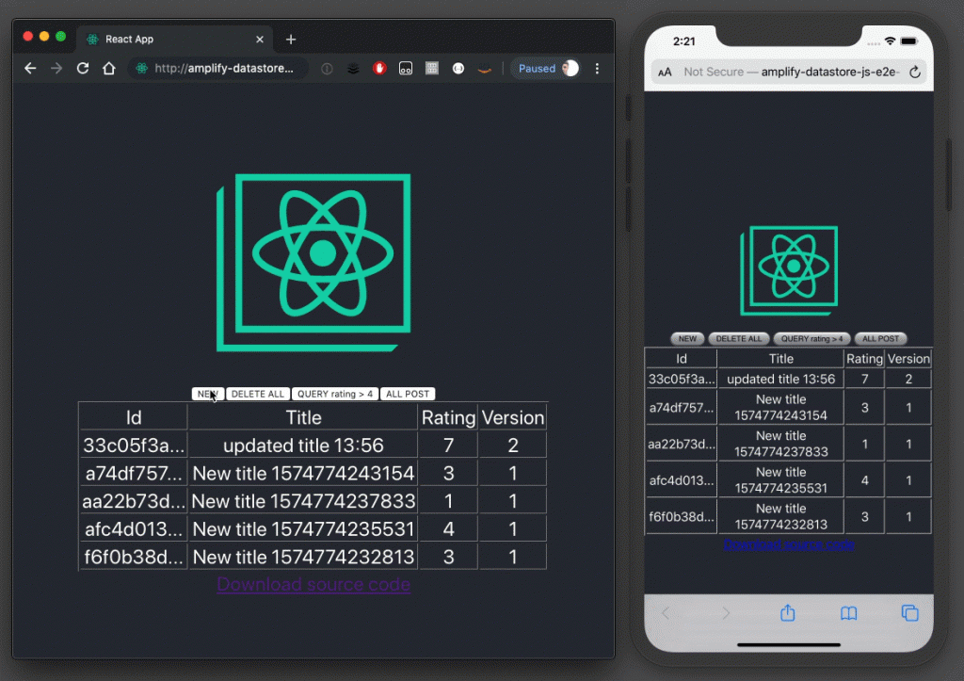Tap NEW button on the phone
The image size is (964, 681).
point(687,338)
